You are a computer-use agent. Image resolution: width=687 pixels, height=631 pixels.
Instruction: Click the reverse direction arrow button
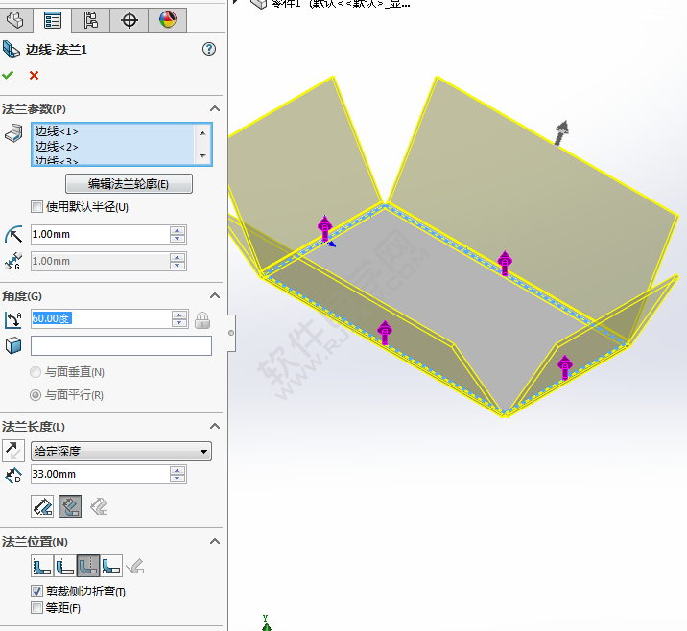click(13, 451)
